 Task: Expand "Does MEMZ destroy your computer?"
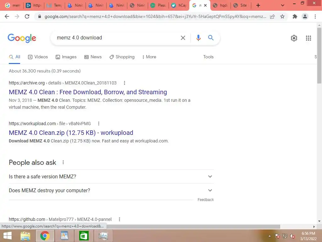(111, 191)
